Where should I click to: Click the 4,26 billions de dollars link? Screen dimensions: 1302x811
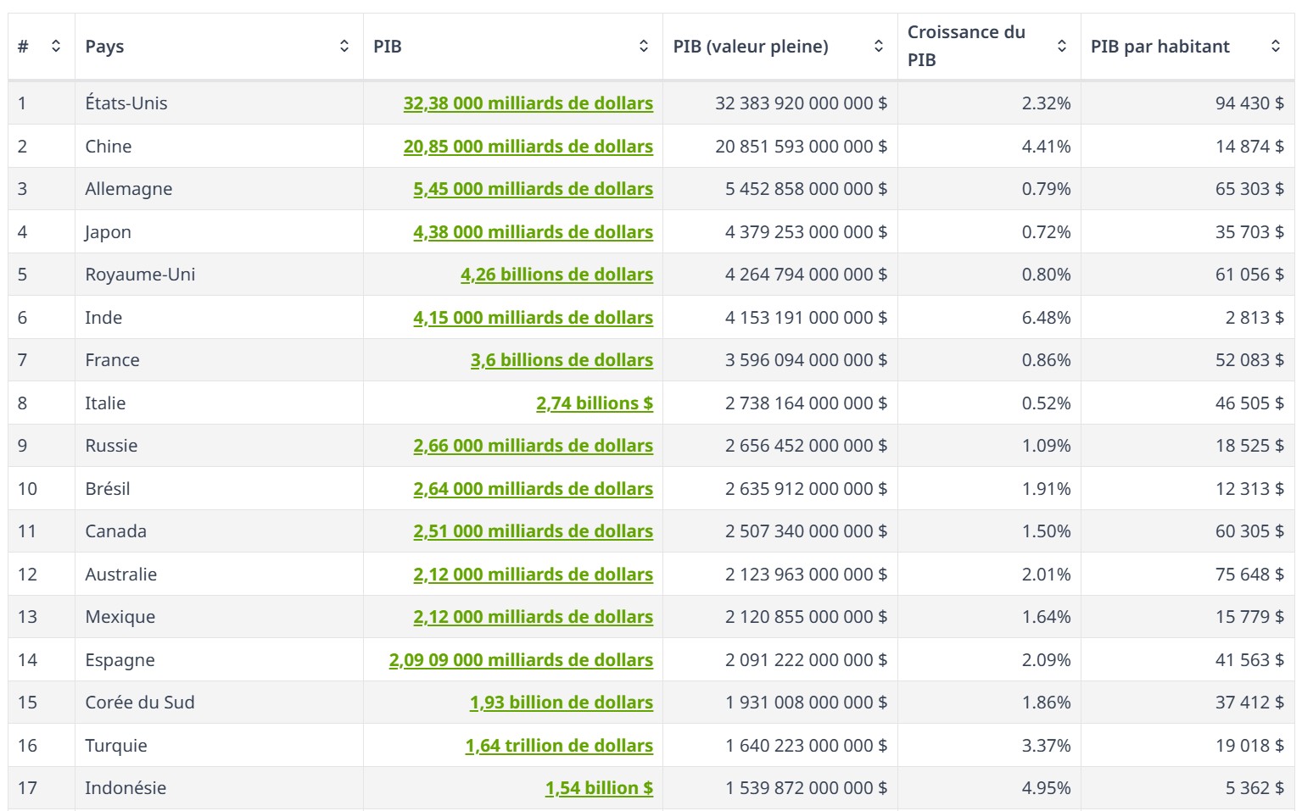click(x=557, y=275)
